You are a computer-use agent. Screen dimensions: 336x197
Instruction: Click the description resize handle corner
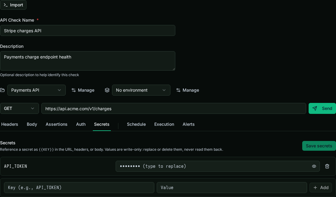point(174,69)
